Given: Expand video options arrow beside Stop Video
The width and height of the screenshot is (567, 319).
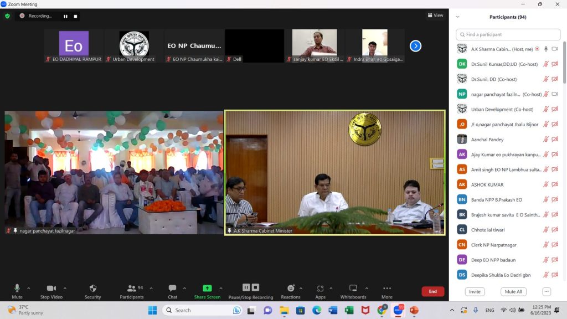Looking at the screenshot, I should [65, 288].
